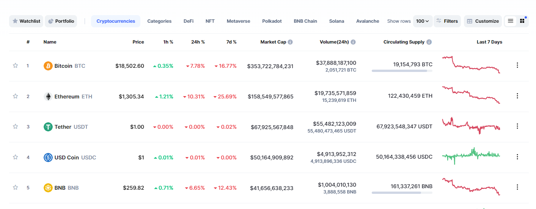Viewport: 536px width, 209px height.
Task: Open BNB's last 7 days chart
Action: click(471, 186)
